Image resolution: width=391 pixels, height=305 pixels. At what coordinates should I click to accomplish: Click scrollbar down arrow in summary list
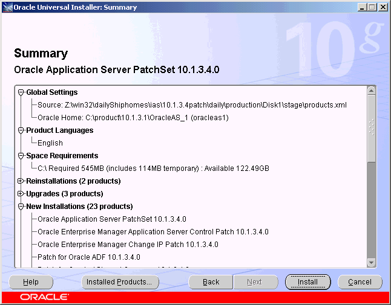pyautogui.click(x=371, y=263)
